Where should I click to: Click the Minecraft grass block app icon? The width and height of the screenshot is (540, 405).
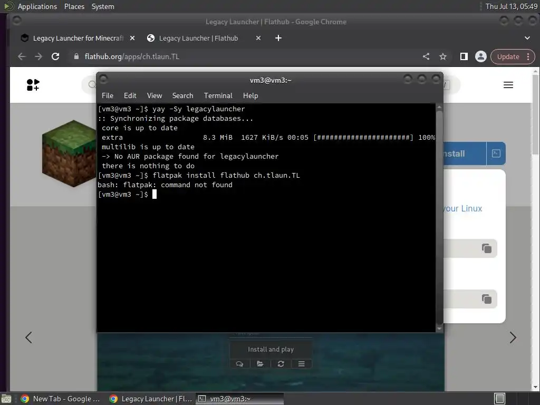coord(69,153)
